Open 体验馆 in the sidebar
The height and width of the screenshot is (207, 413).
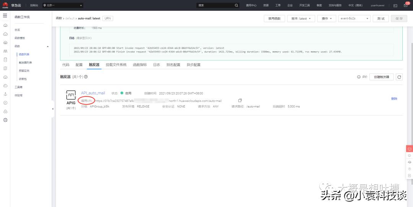tap(18, 95)
